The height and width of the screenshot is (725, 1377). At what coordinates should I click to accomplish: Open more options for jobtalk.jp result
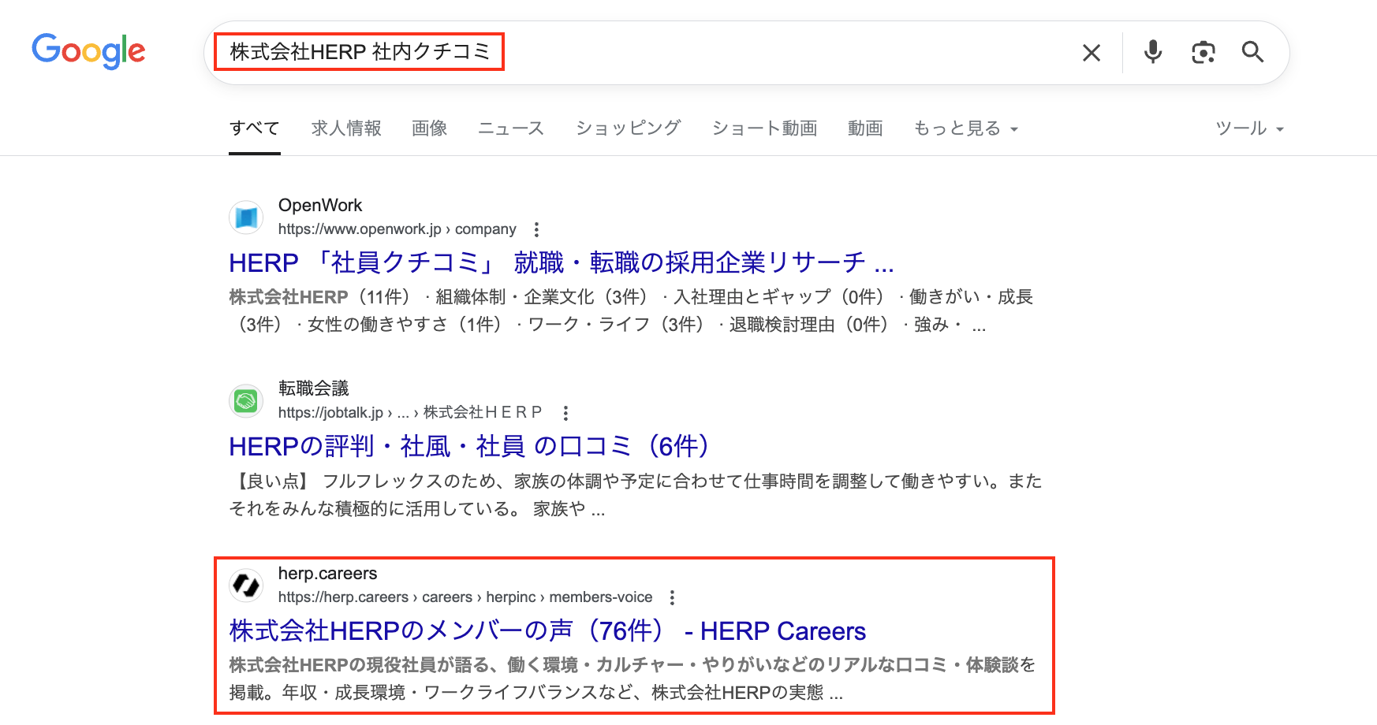[565, 413]
